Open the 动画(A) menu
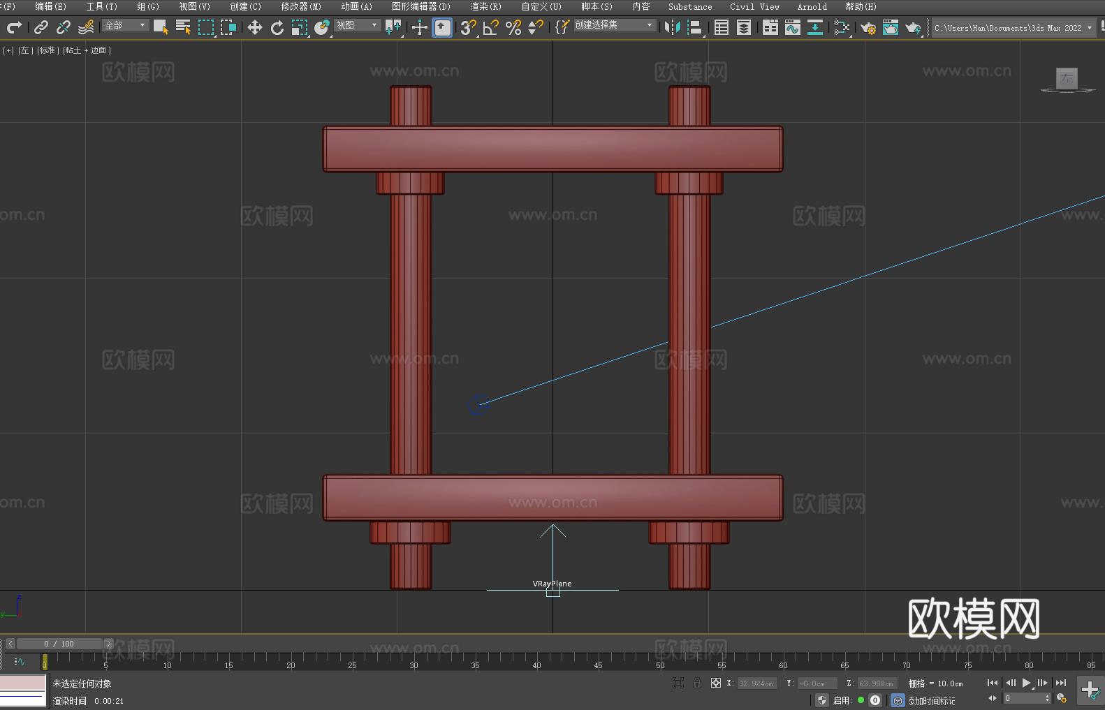1105x710 pixels. coord(356,6)
